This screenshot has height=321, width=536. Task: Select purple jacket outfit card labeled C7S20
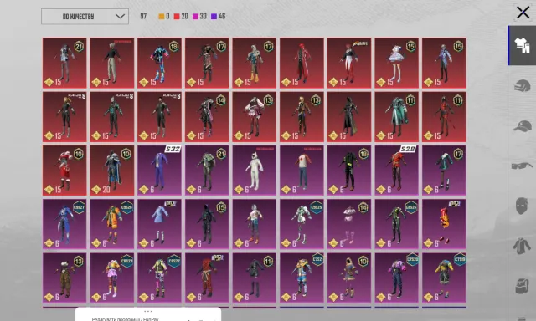[x=396, y=278]
